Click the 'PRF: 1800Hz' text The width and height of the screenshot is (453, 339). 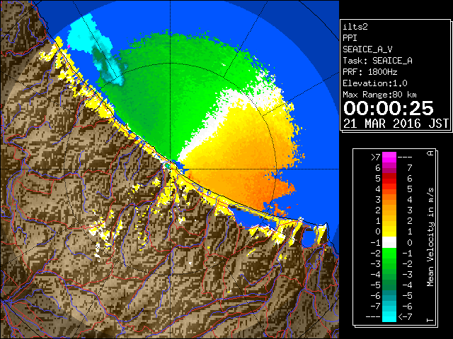click(x=369, y=72)
